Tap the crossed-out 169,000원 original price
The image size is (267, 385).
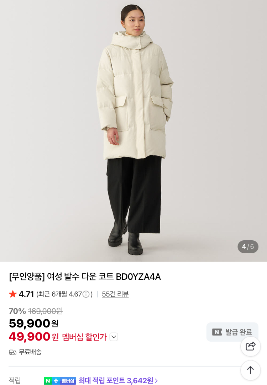click(x=46, y=311)
